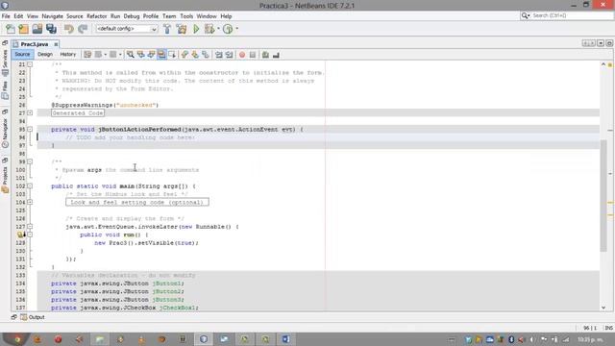The height and width of the screenshot is (346, 615).
Task: Open the Window menu
Action: click(207, 16)
